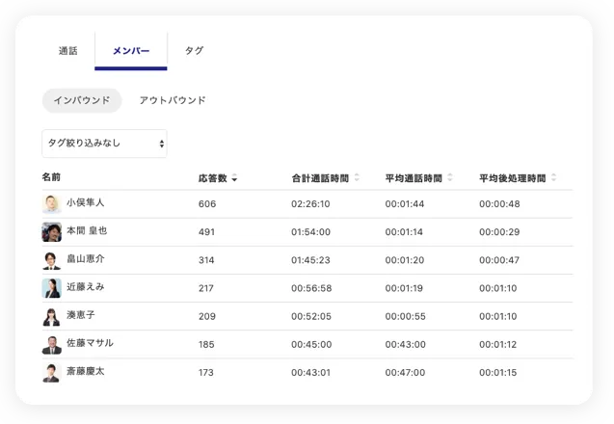Click the 209 answer count cell
The width and height of the screenshot is (614, 424).
[207, 317]
